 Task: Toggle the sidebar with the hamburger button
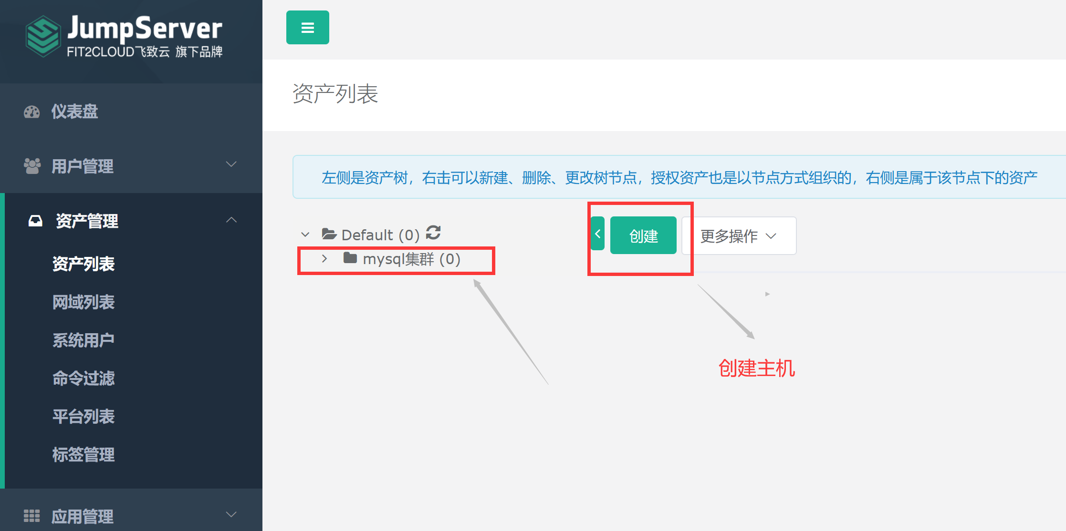[308, 28]
